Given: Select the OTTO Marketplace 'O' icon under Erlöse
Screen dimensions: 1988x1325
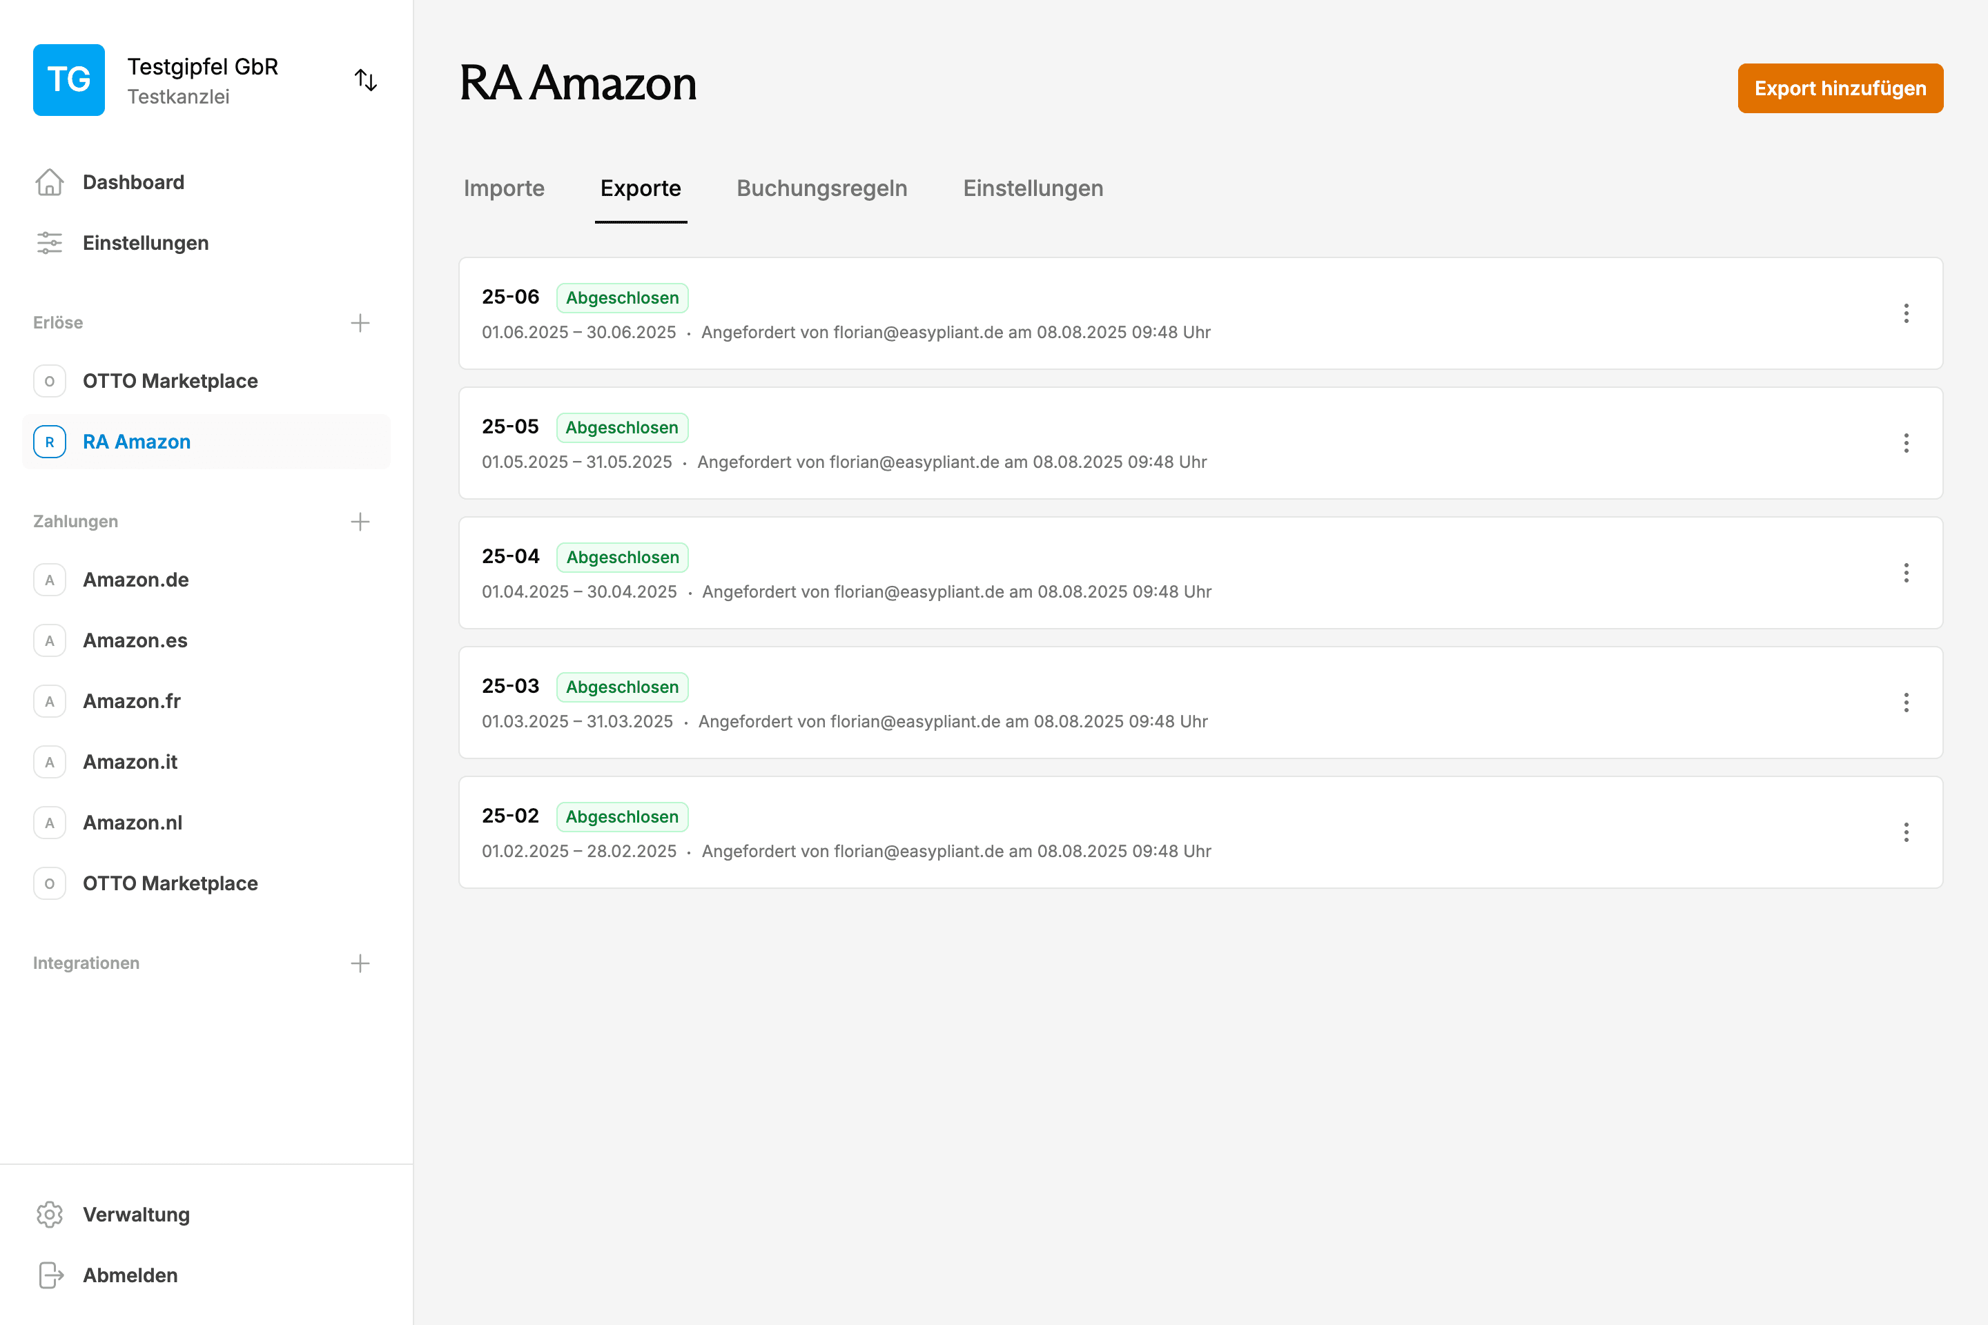Looking at the screenshot, I should click(x=50, y=380).
